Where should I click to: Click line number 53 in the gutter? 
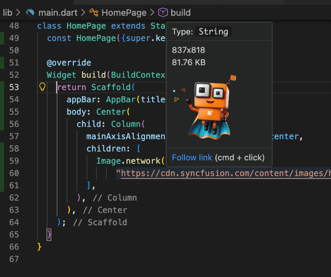coord(14,87)
